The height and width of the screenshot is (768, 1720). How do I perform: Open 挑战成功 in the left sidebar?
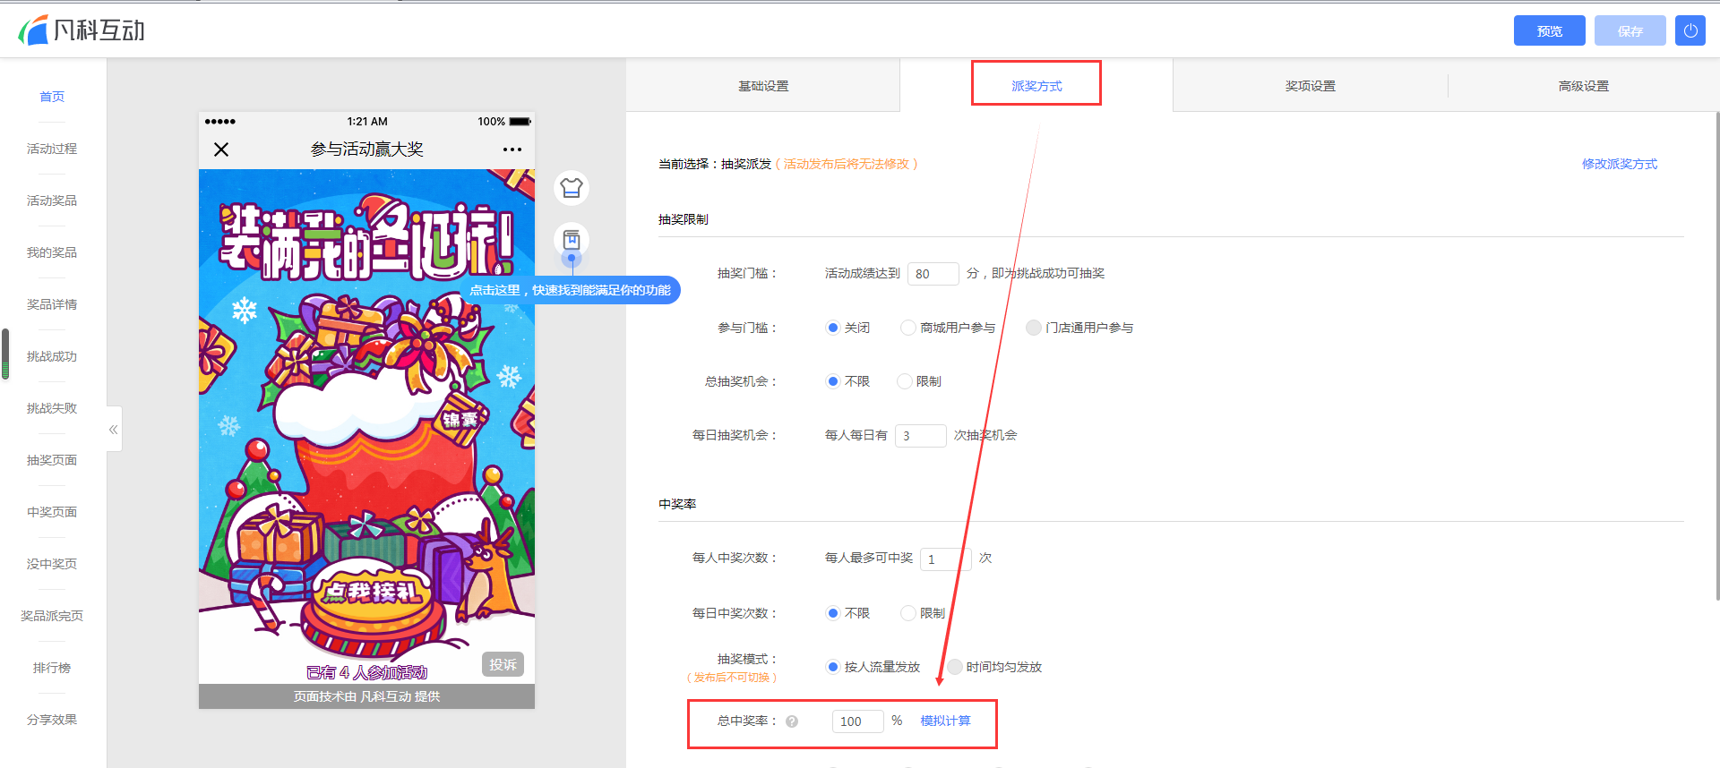click(52, 356)
